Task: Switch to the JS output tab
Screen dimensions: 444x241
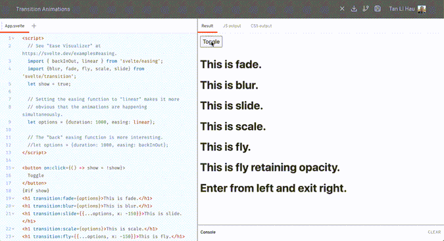Action: 232,26
